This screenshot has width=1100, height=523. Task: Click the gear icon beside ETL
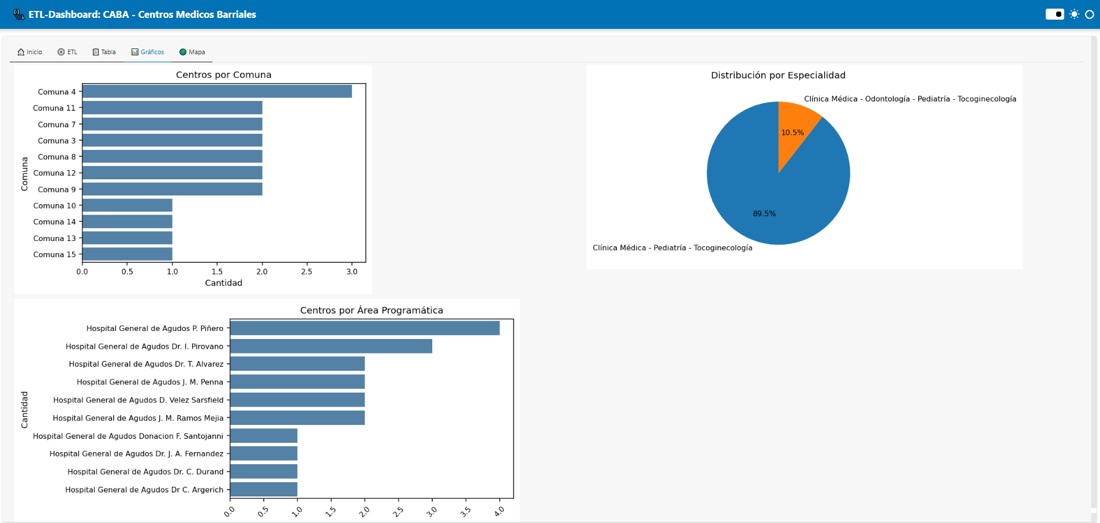tap(61, 52)
